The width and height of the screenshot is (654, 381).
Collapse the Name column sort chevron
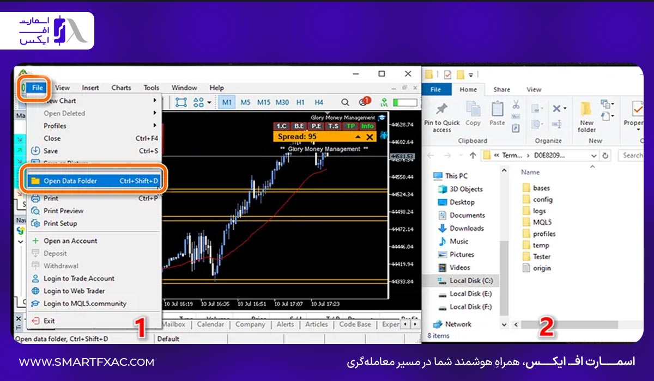(x=594, y=166)
